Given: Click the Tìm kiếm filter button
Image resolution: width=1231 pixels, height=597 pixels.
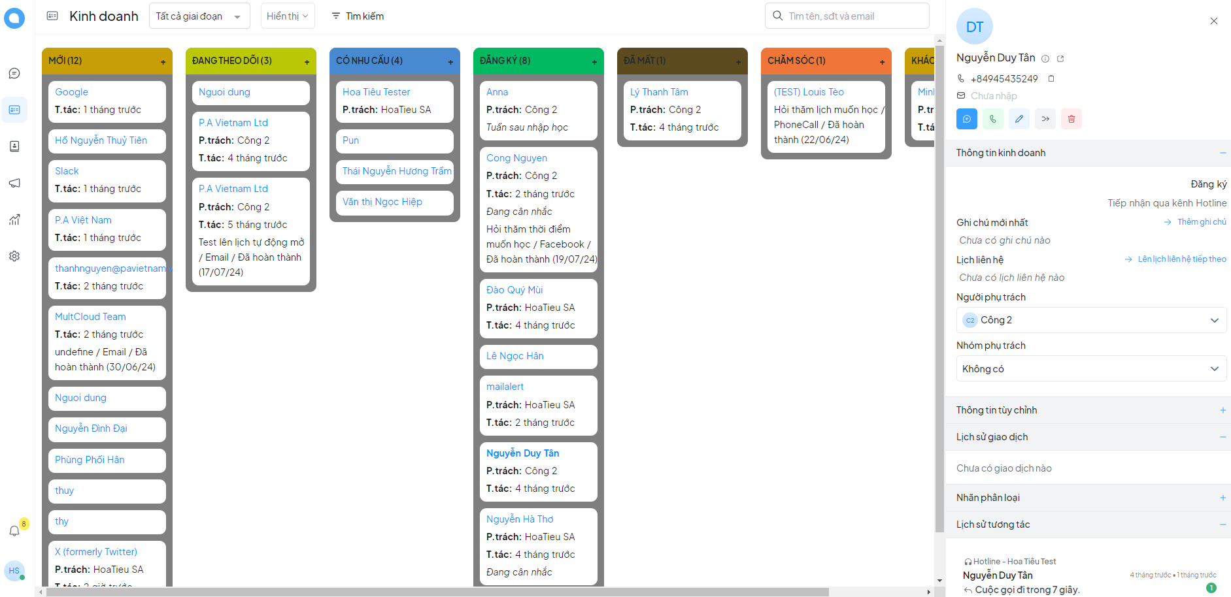Looking at the screenshot, I should point(358,16).
